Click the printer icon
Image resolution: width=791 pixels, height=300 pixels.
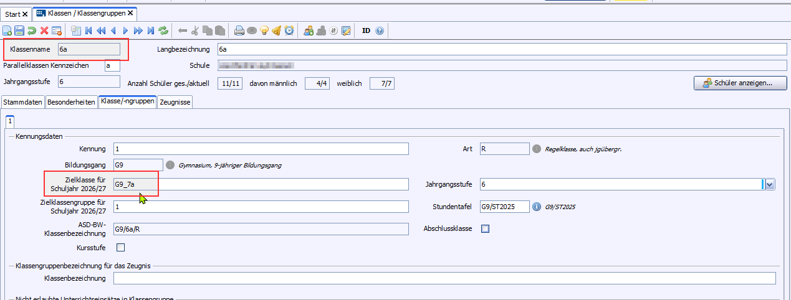coord(239,30)
